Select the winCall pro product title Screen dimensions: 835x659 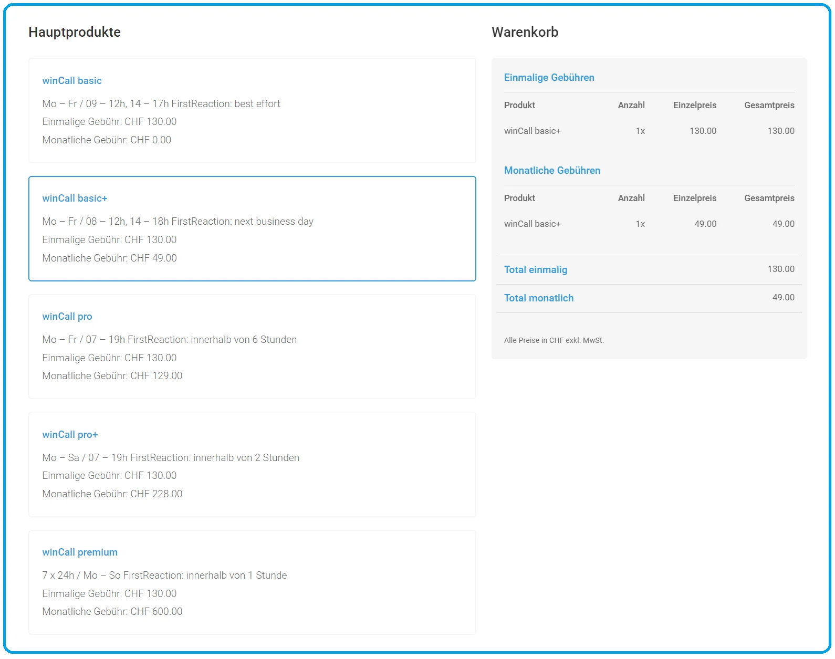click(67, 317)
